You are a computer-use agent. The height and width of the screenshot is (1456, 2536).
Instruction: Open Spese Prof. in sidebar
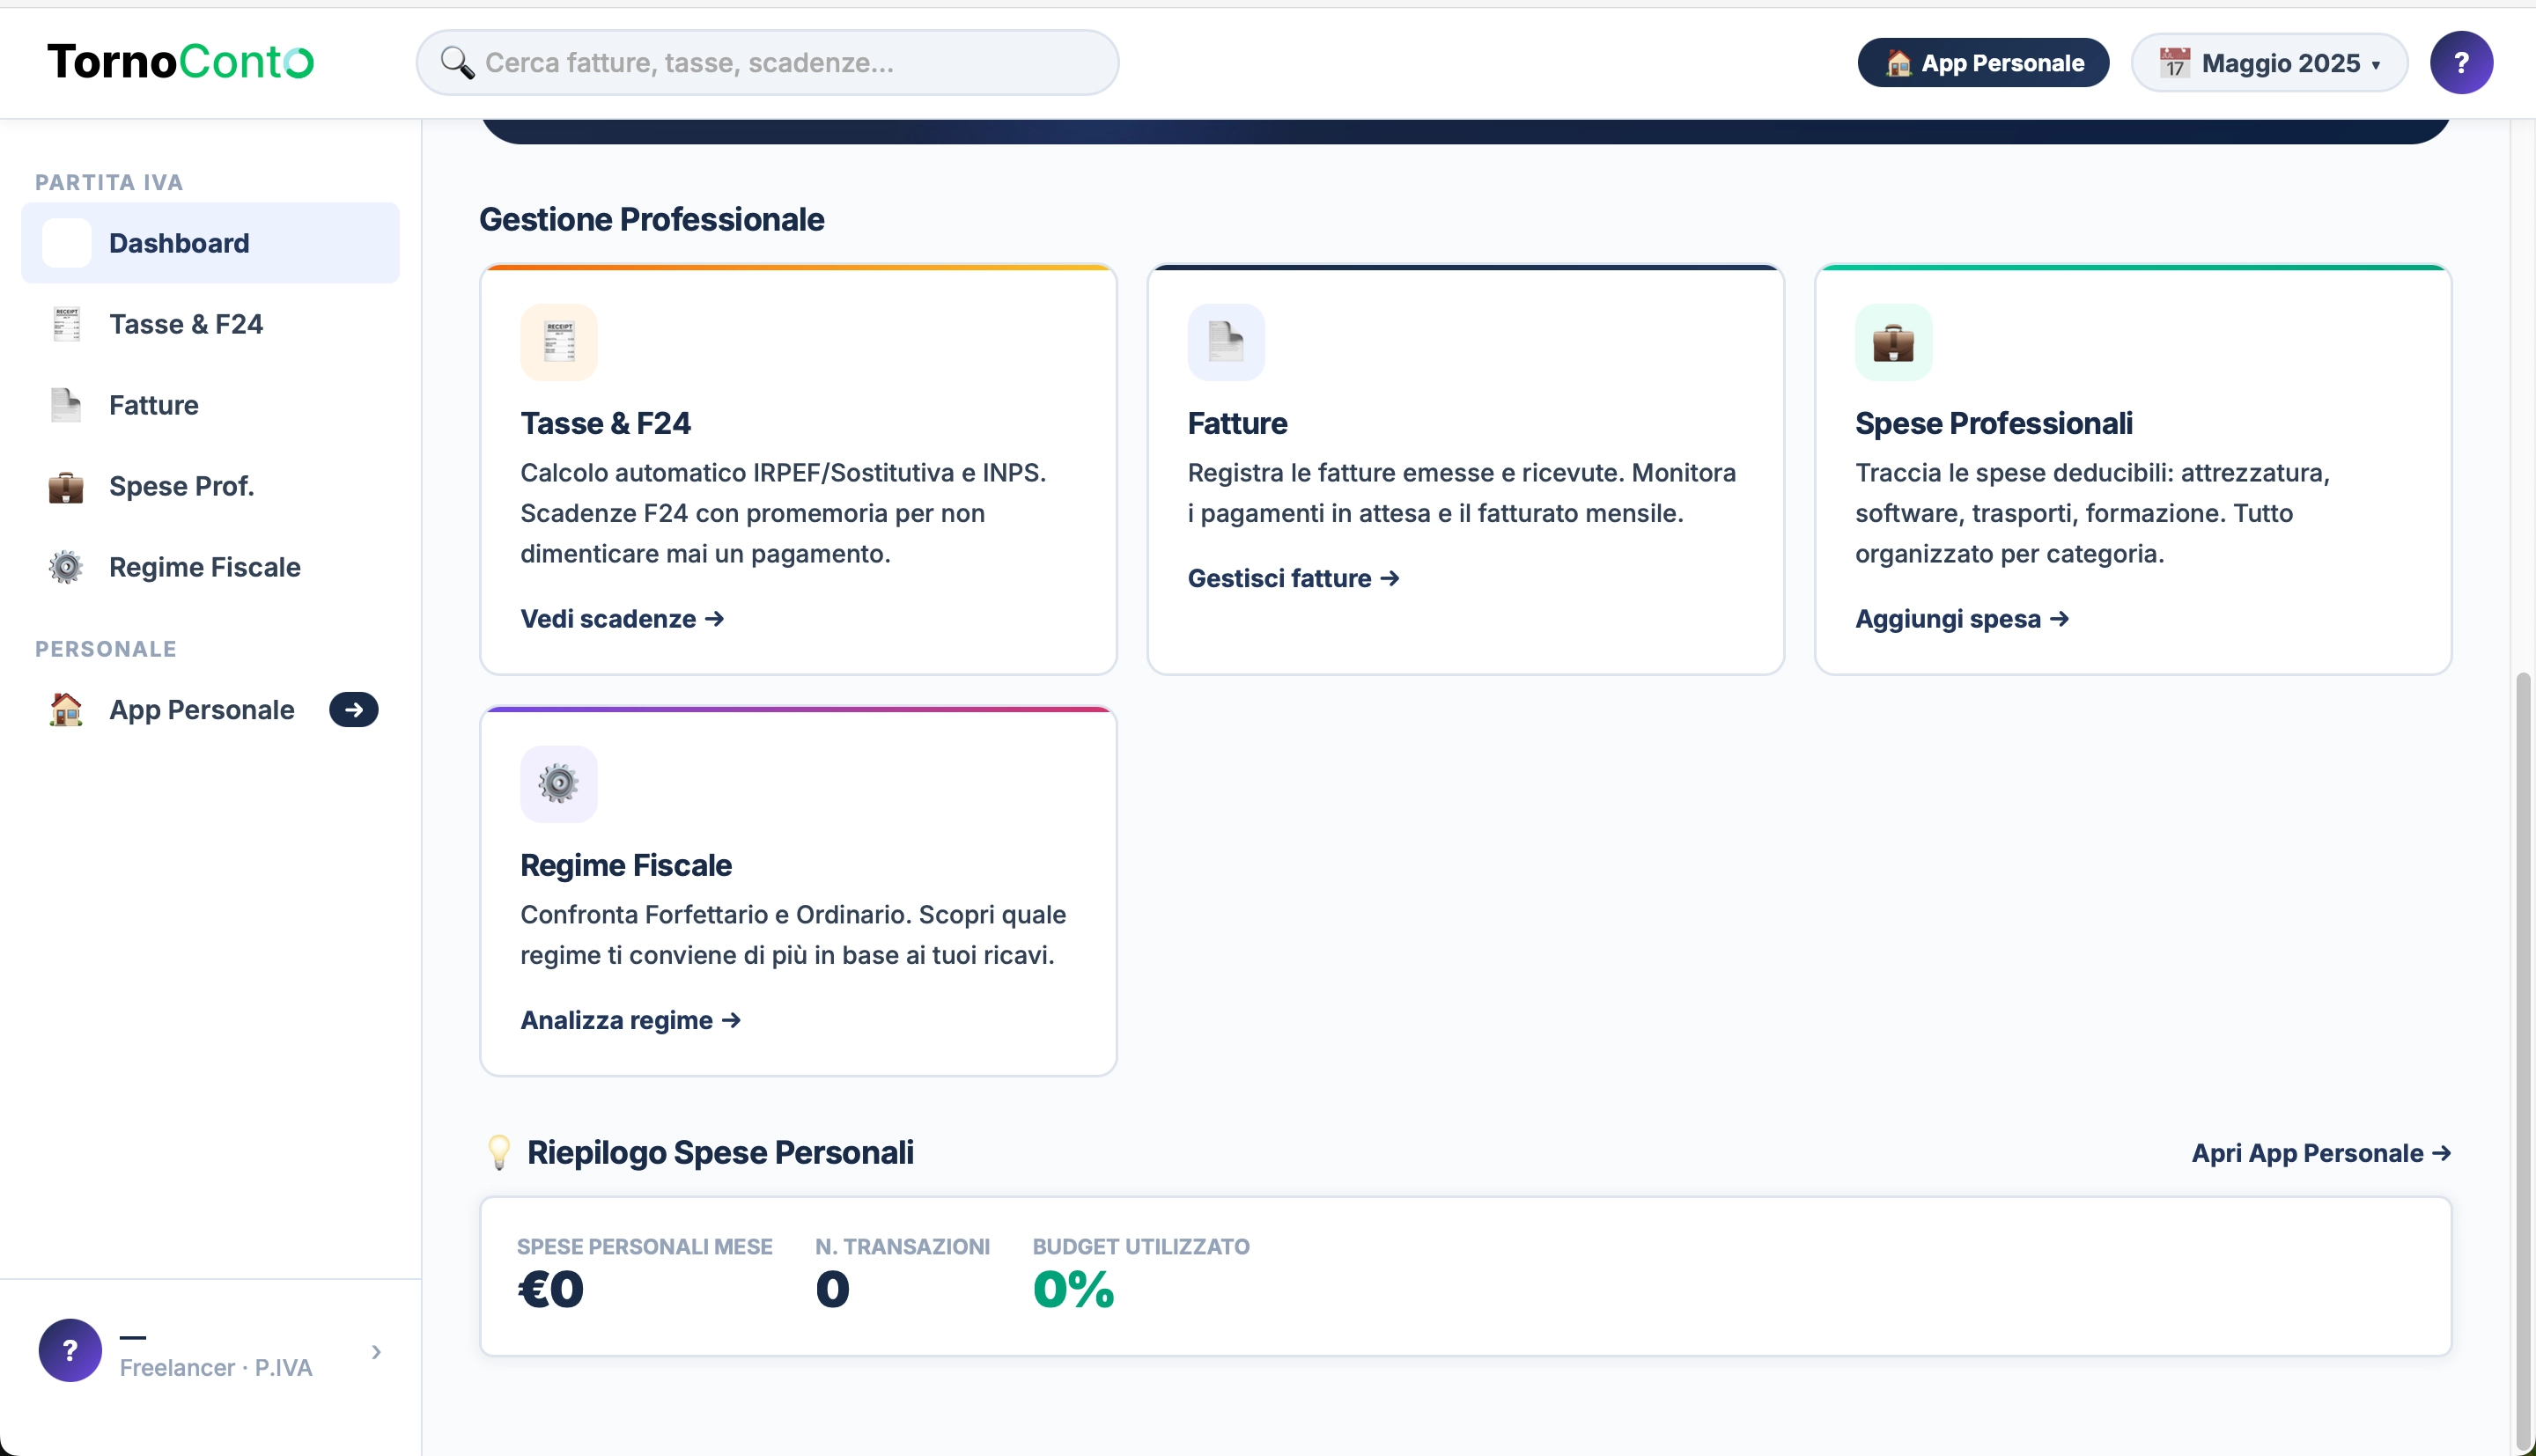point(210,486)
